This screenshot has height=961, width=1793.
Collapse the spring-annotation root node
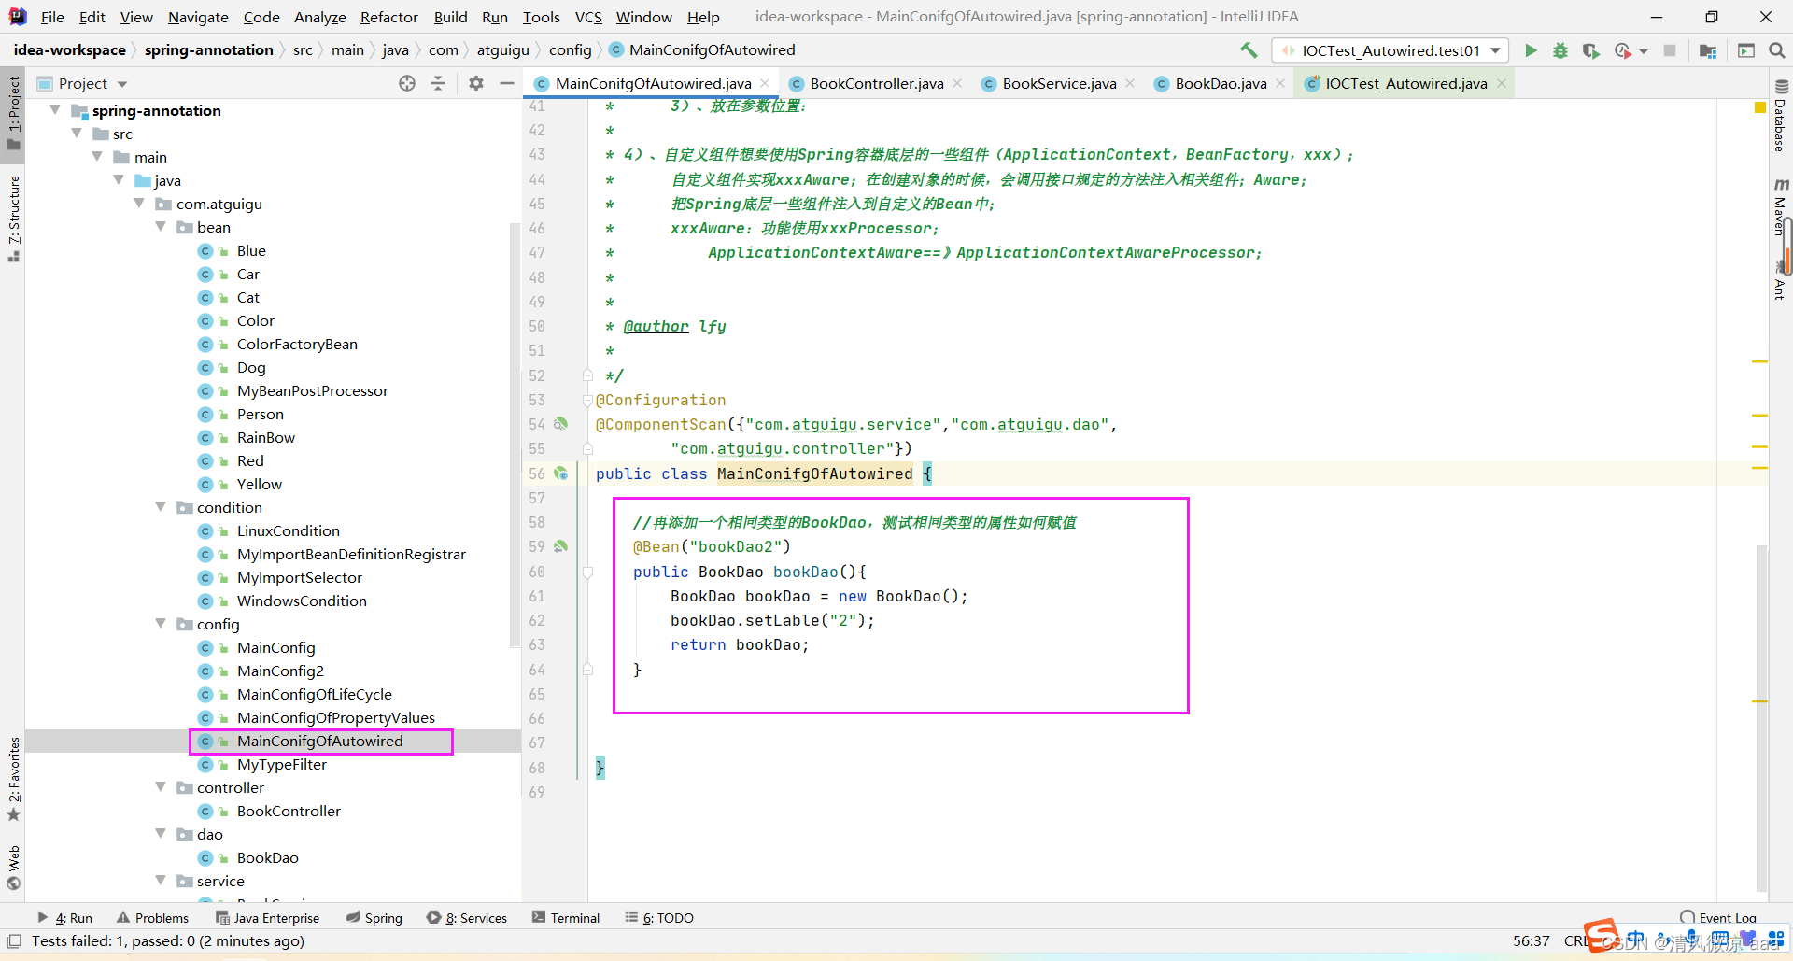coord(56,110)
